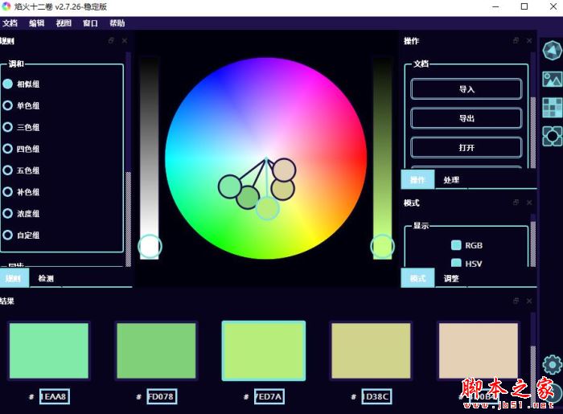Switch to the 处理 tab
The image size is (563, 414).
[451, 180]
